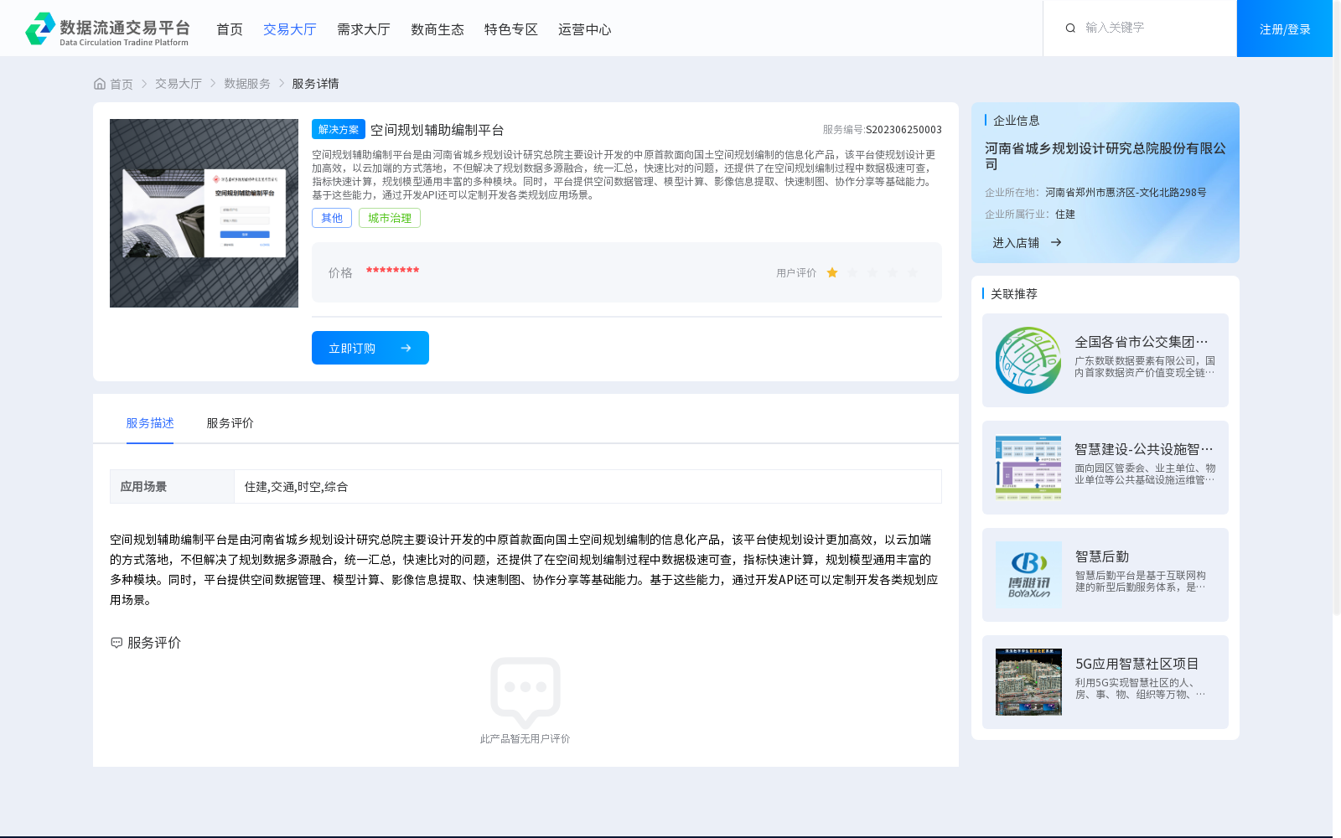Click the 企业信息 heading
The image size is (1341, 838).
pos(1017,121)
